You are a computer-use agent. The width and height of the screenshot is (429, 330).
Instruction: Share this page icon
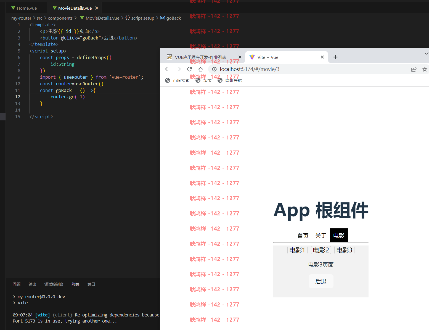click(414, 69)
